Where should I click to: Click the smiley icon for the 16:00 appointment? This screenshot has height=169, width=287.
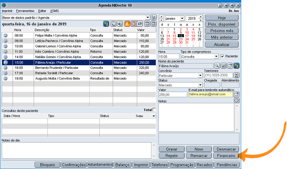(x=6, y=67)
